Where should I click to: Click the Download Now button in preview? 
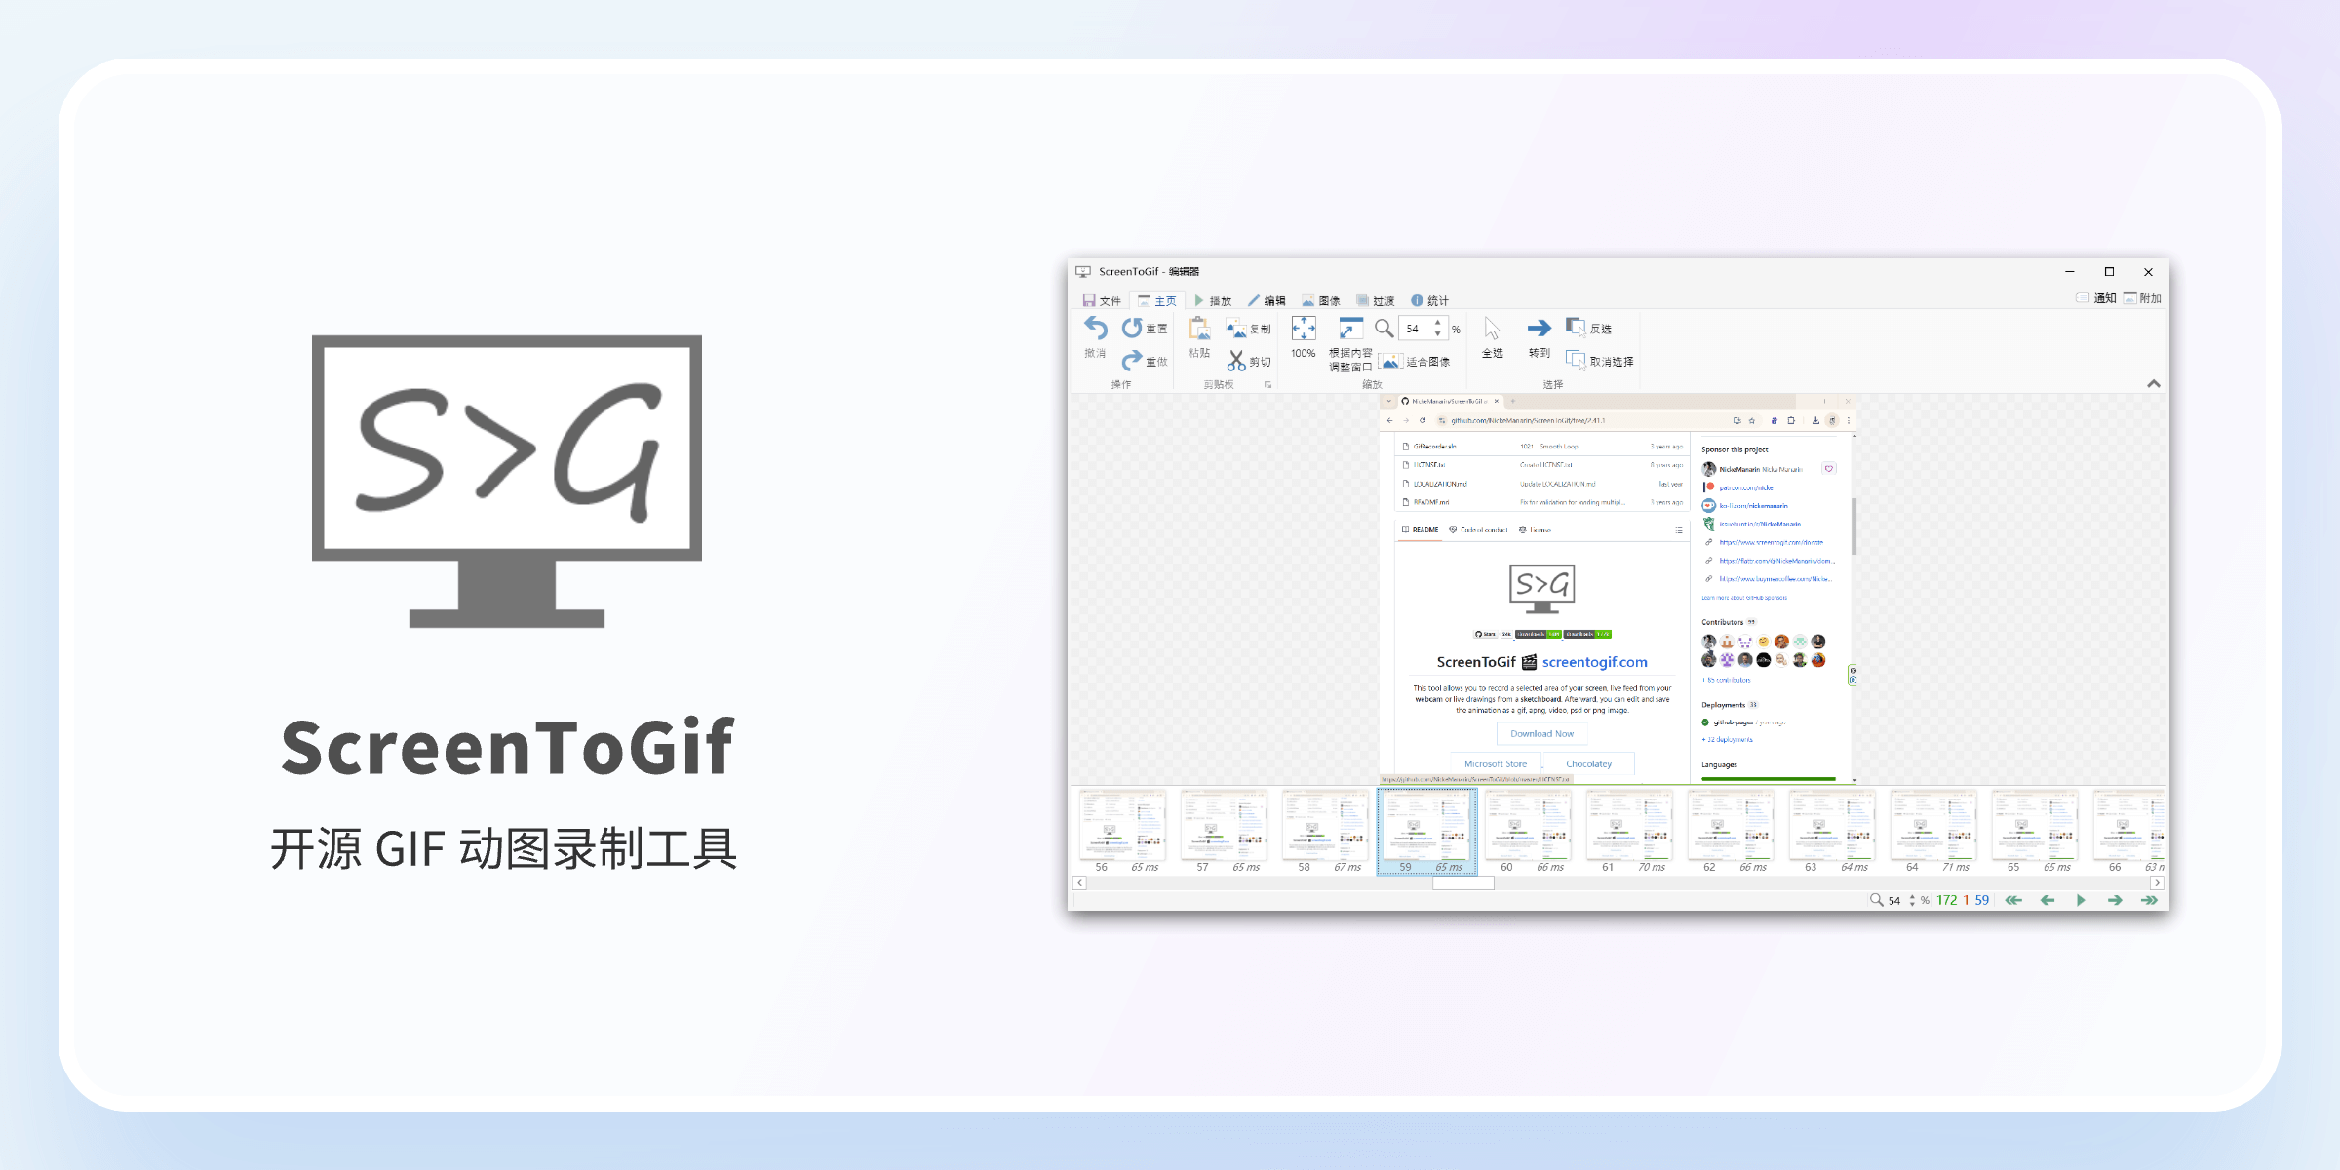point(1541,733)
